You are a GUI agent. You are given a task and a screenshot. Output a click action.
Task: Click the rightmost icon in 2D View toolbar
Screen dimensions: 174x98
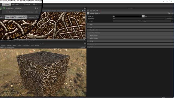[85, 11]
